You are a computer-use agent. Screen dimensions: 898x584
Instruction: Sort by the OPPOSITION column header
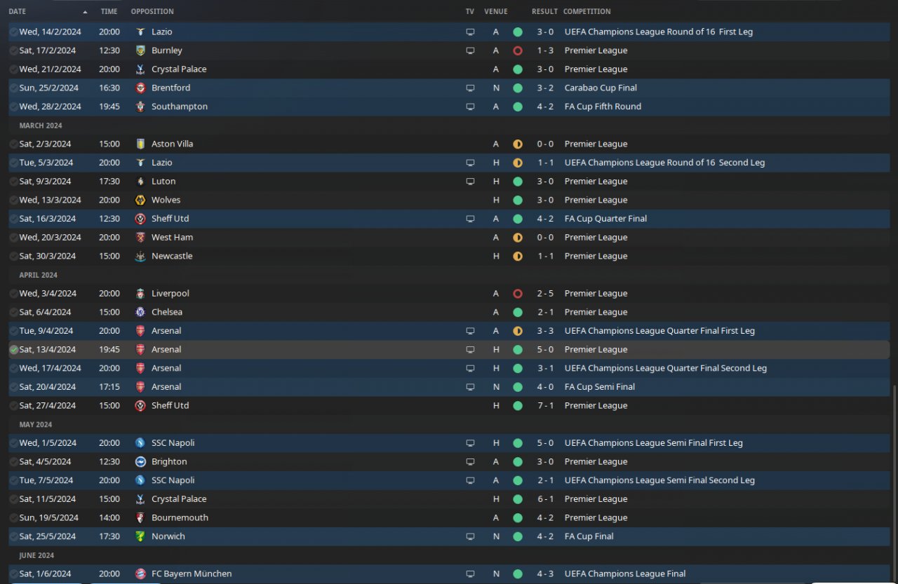coord(152,11)
